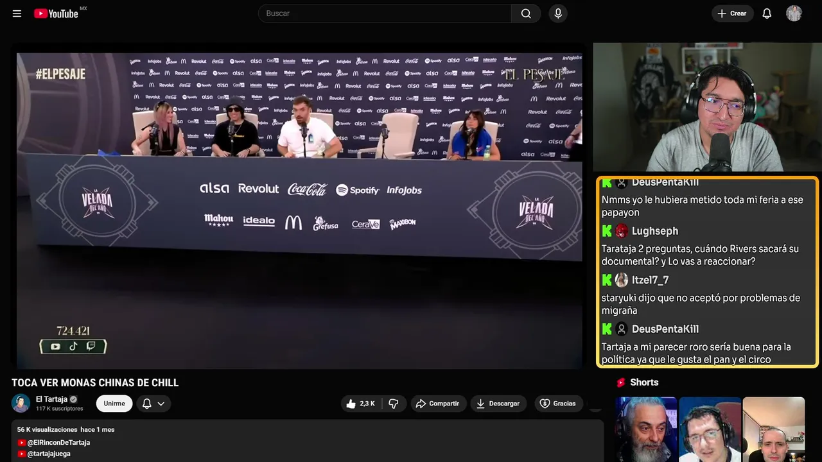The image size is (822, 462).
Task: Click the message asking about Rivers' documental
Action: click(701, 255)
